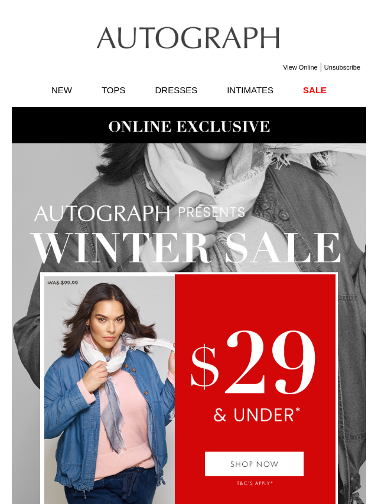Open the NEW menu item
Image resolution: width=378 pixels, height=504 pixels.
[x=61, y=90]
